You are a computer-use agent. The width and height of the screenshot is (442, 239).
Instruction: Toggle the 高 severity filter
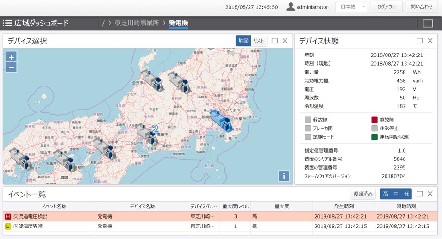click(386, 194)
